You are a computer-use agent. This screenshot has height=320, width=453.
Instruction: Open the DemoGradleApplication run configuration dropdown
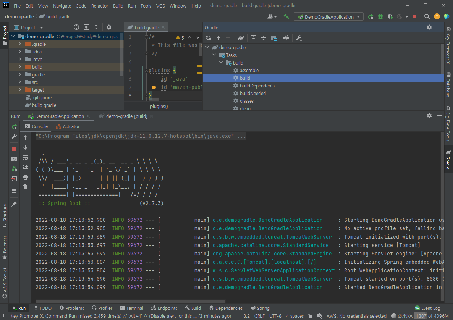(329, 17)
